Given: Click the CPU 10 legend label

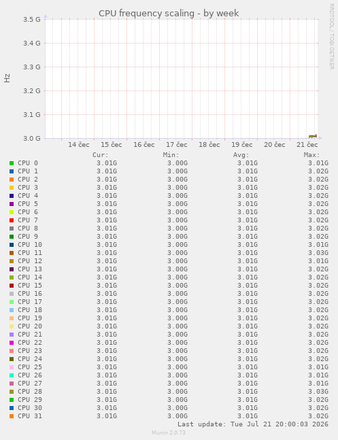Looking at the screenshot, I should coord(30,245).
